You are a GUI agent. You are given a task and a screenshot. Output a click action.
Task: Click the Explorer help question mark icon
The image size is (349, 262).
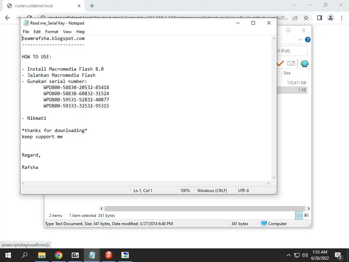click(308, 40)
